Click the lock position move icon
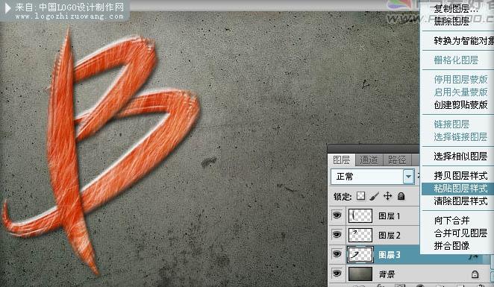This screenshot has height=287, width=494. pos(387,196)
